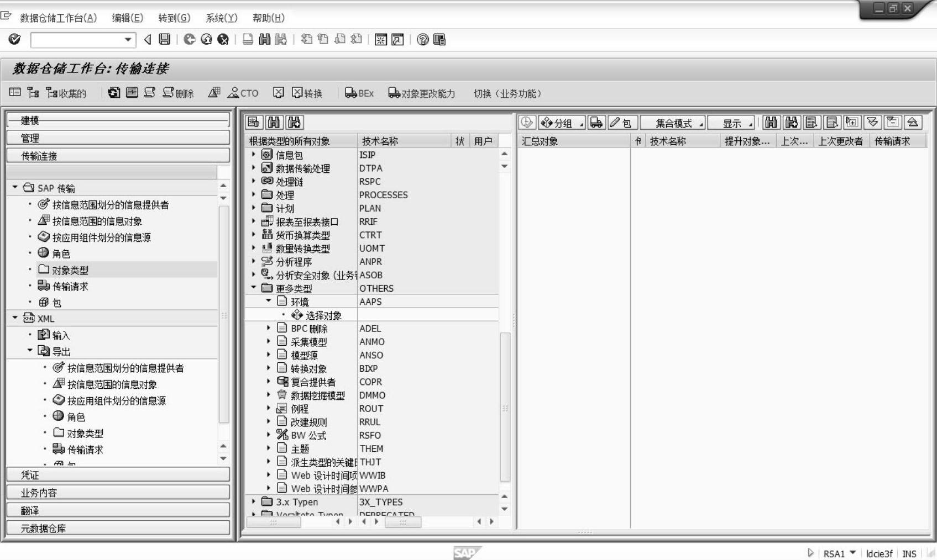Open the 翻译 navigation section
The width and height of the screenshot is (937, 560).
click(x=118, y=510)
